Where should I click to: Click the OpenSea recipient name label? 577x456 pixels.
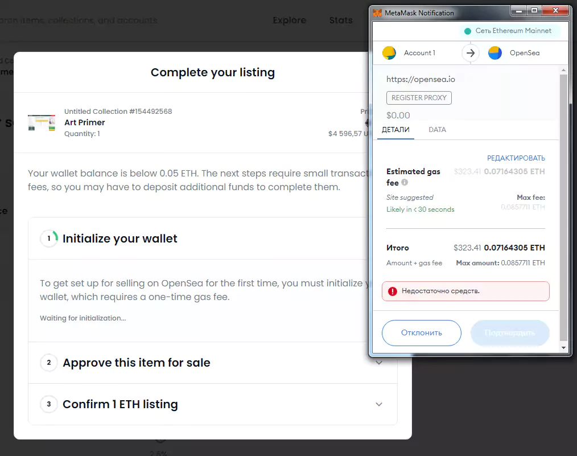pyautogui.click(x=525, y=53)
